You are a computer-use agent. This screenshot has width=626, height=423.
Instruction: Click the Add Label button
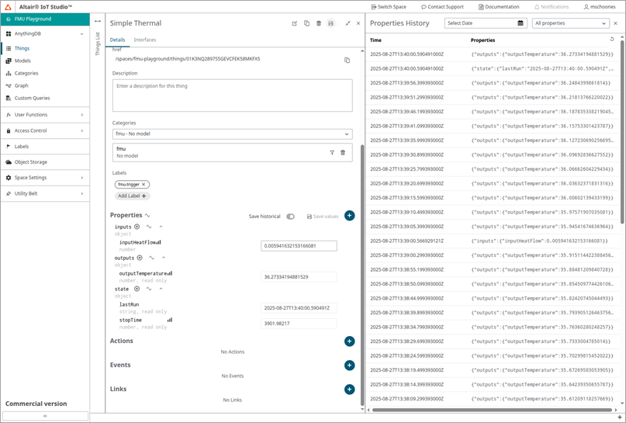coord(132,196)
